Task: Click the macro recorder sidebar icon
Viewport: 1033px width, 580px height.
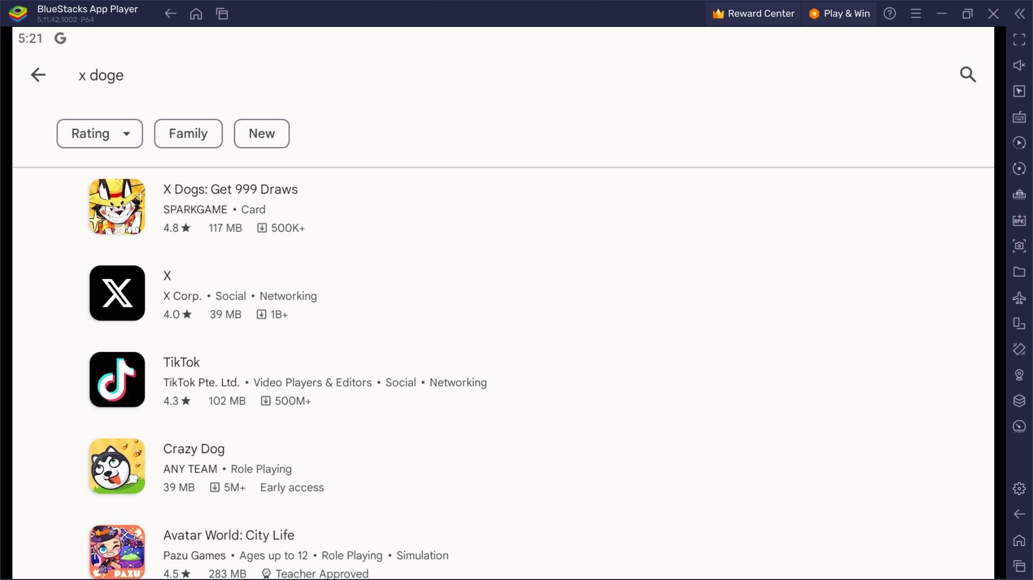Action: click(1019, 142)
